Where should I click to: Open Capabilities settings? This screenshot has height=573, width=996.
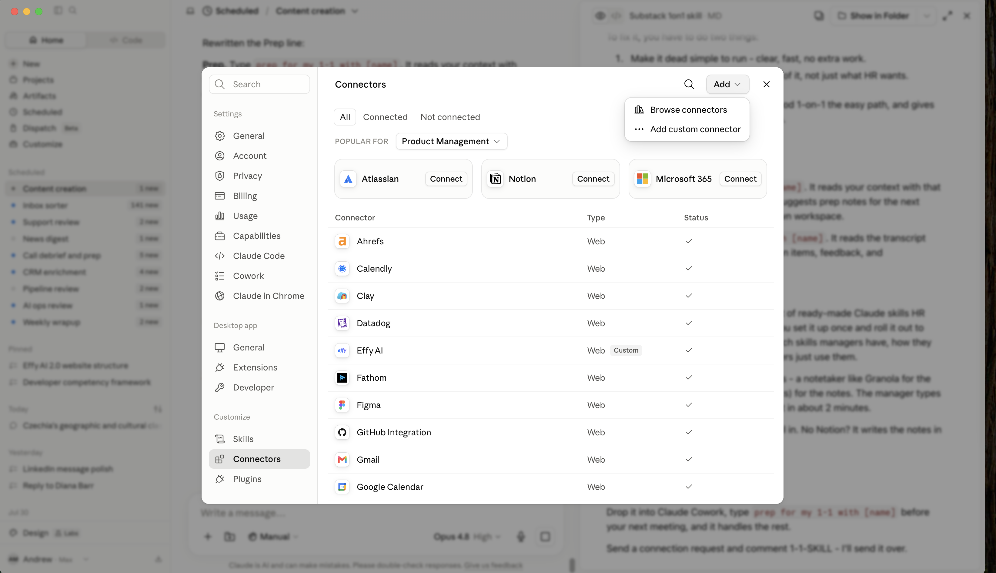tap(259, 236)
